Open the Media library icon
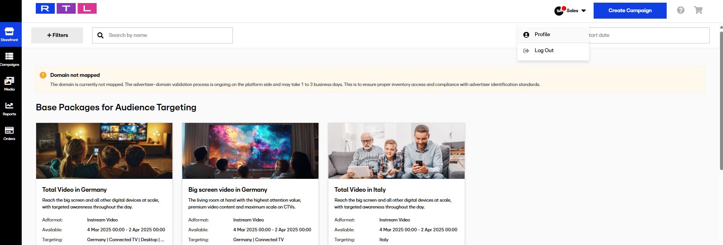 [10, 84]
